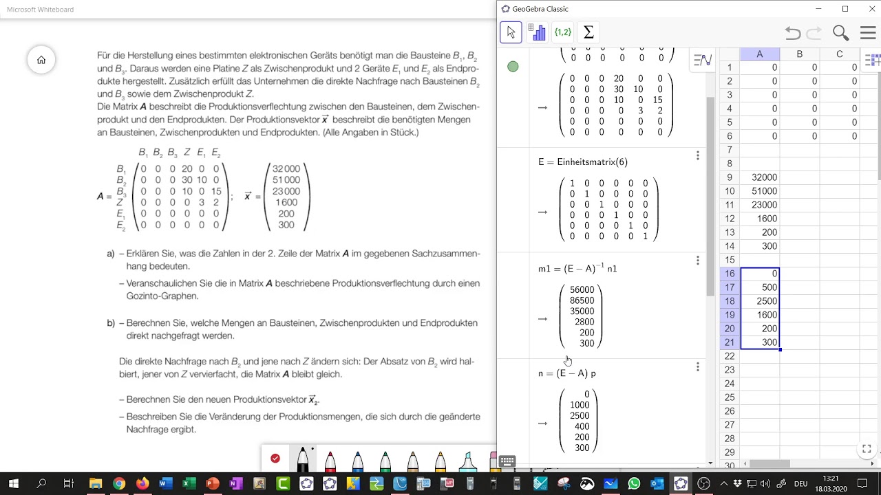The image size is (881, 495).
Task: Pick the red pen in the Whiteboard
Action: click(x=330, y=461)
